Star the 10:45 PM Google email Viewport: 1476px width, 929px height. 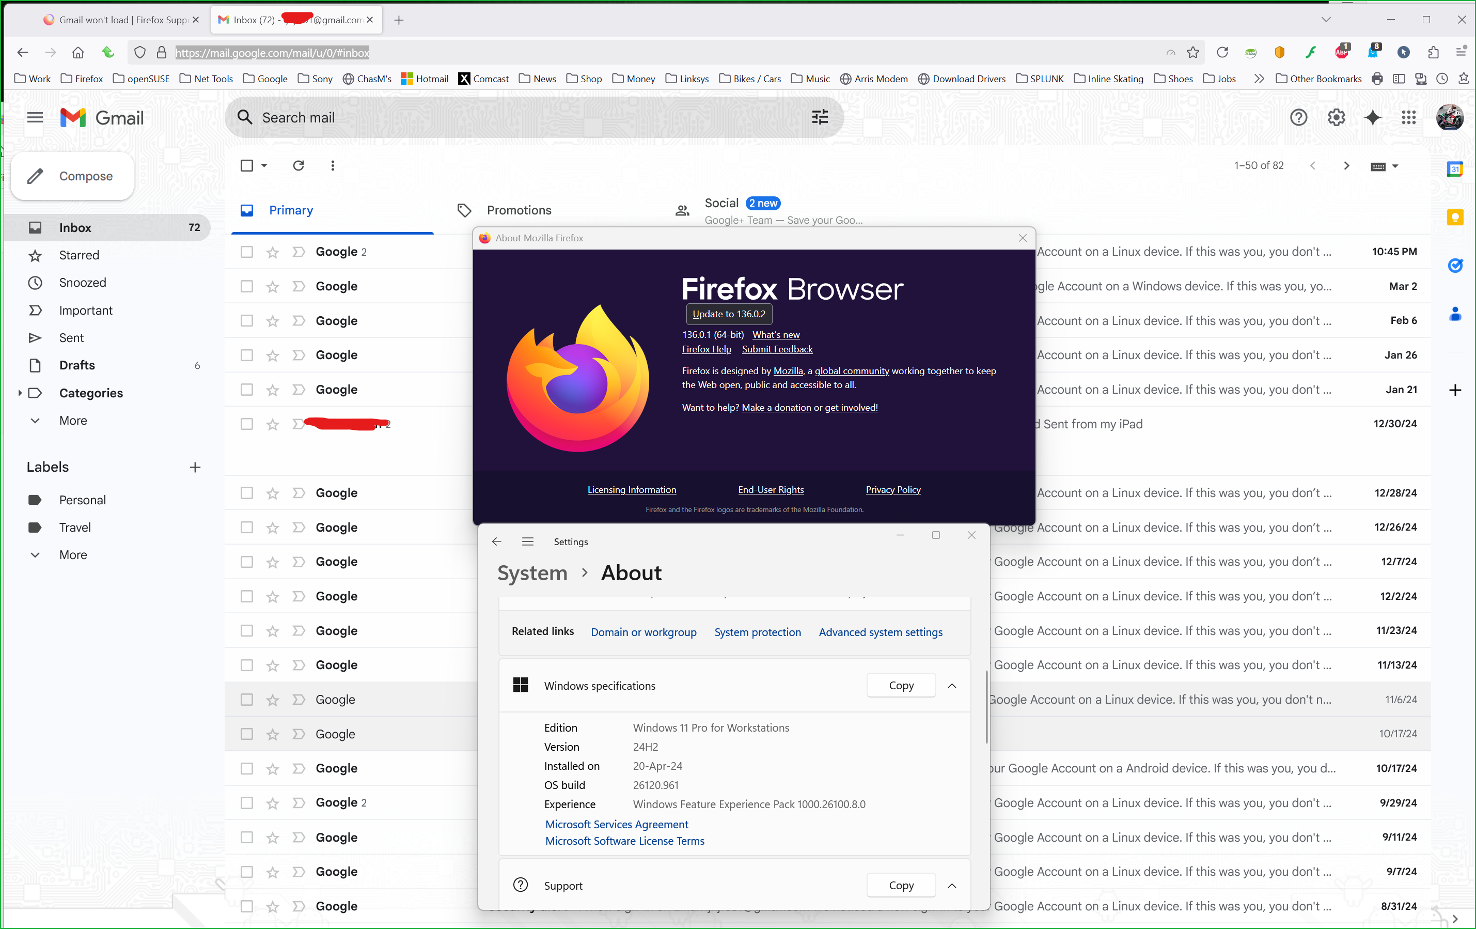[x=273, y=252]
